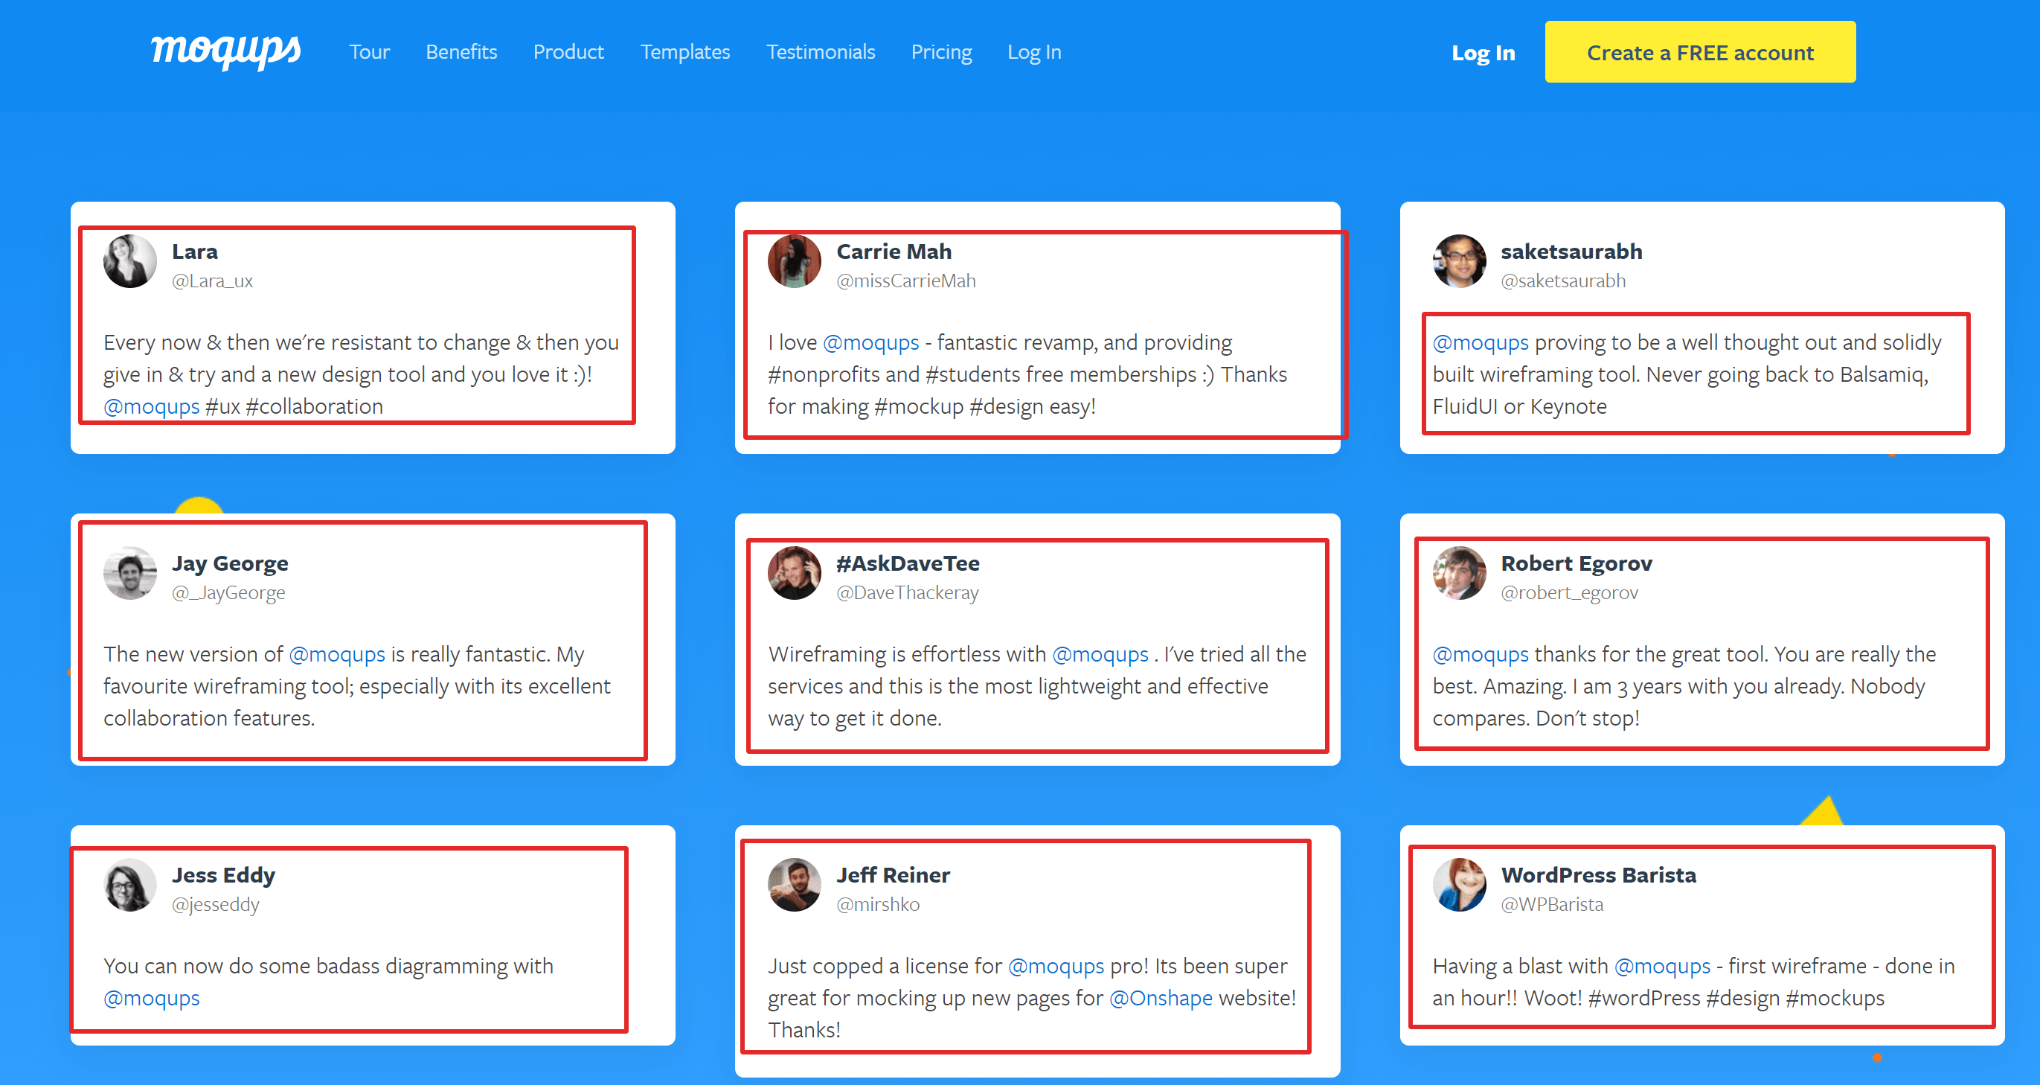
Task: Click the Testimonials nav link
Action: coord(819,53)
